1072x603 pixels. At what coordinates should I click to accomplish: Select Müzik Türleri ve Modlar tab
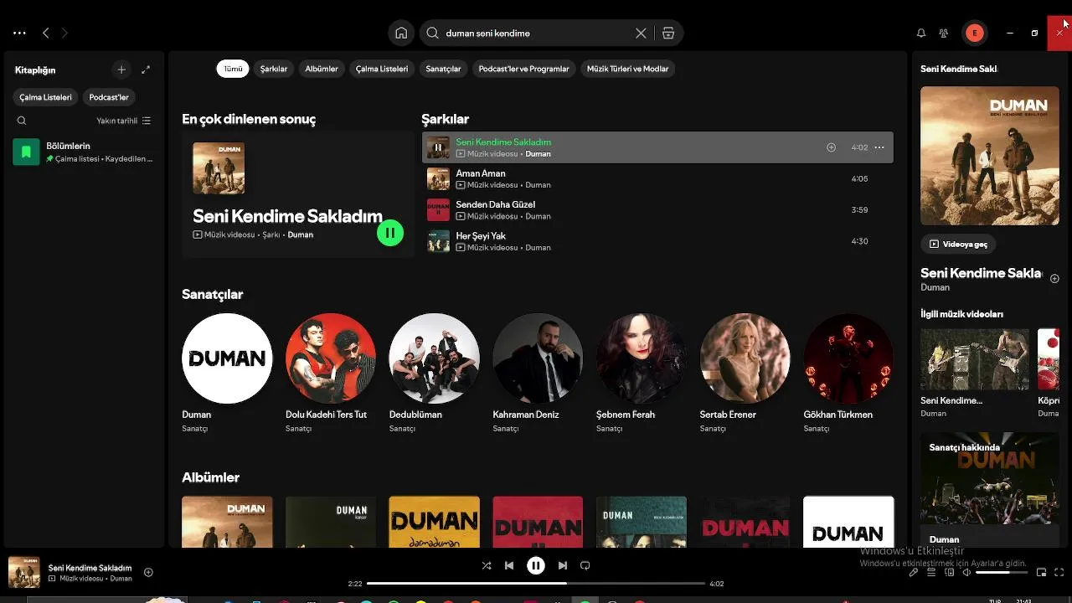(628, 69)
